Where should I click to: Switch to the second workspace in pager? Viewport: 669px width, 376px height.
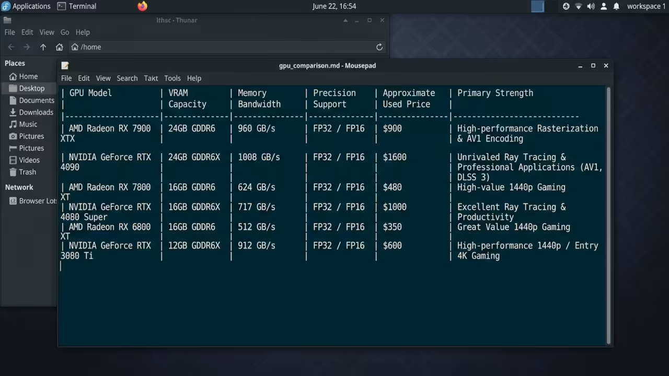(551, 6)
